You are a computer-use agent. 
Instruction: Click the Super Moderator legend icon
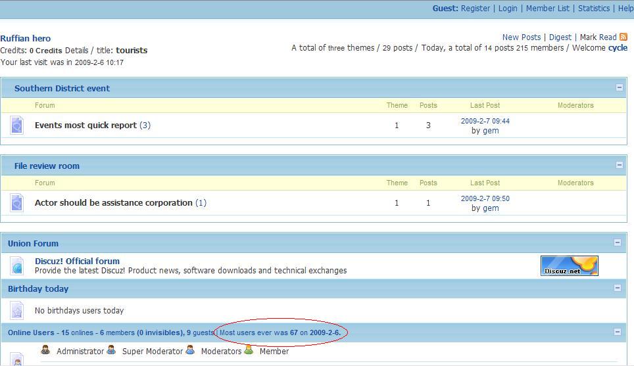(x=111, y=350)
